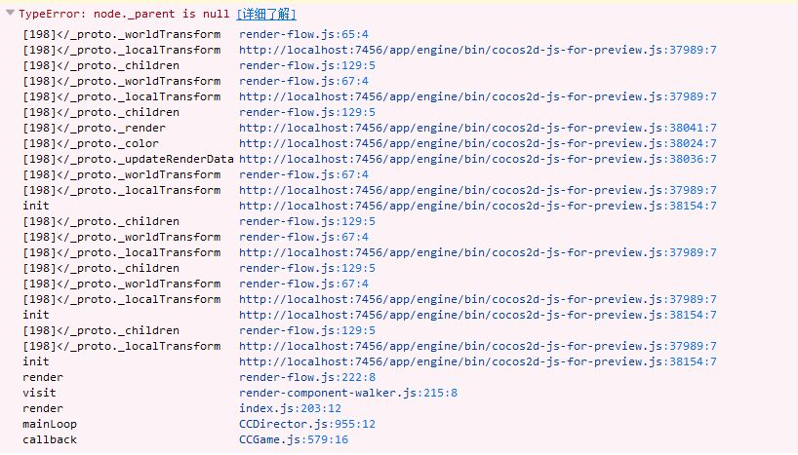
Task: Jump to index.js:203:12 source
Action: (290, 408)
